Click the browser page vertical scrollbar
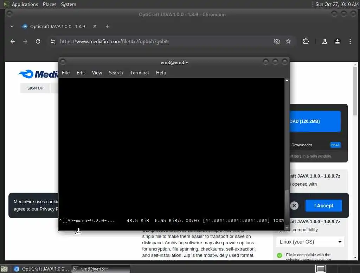 click(355, 92)
